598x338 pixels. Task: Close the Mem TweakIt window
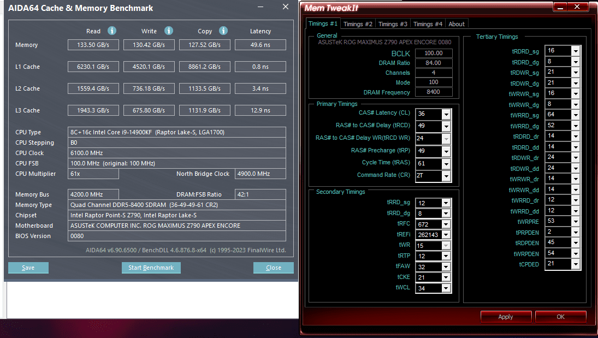[577, 7]
